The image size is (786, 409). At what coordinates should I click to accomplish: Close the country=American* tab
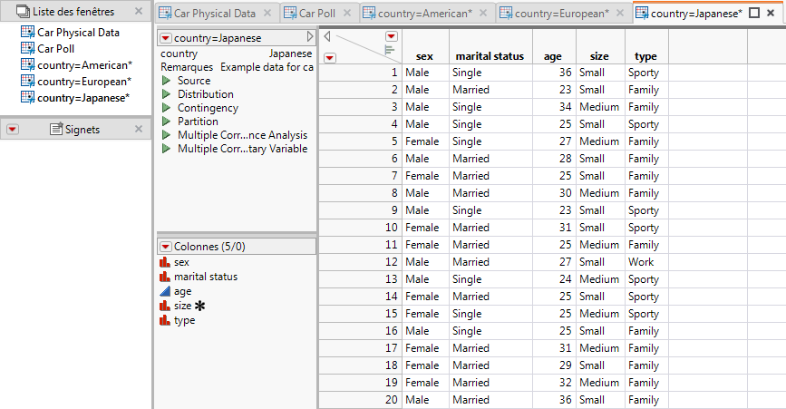click(x=484, y=14)
